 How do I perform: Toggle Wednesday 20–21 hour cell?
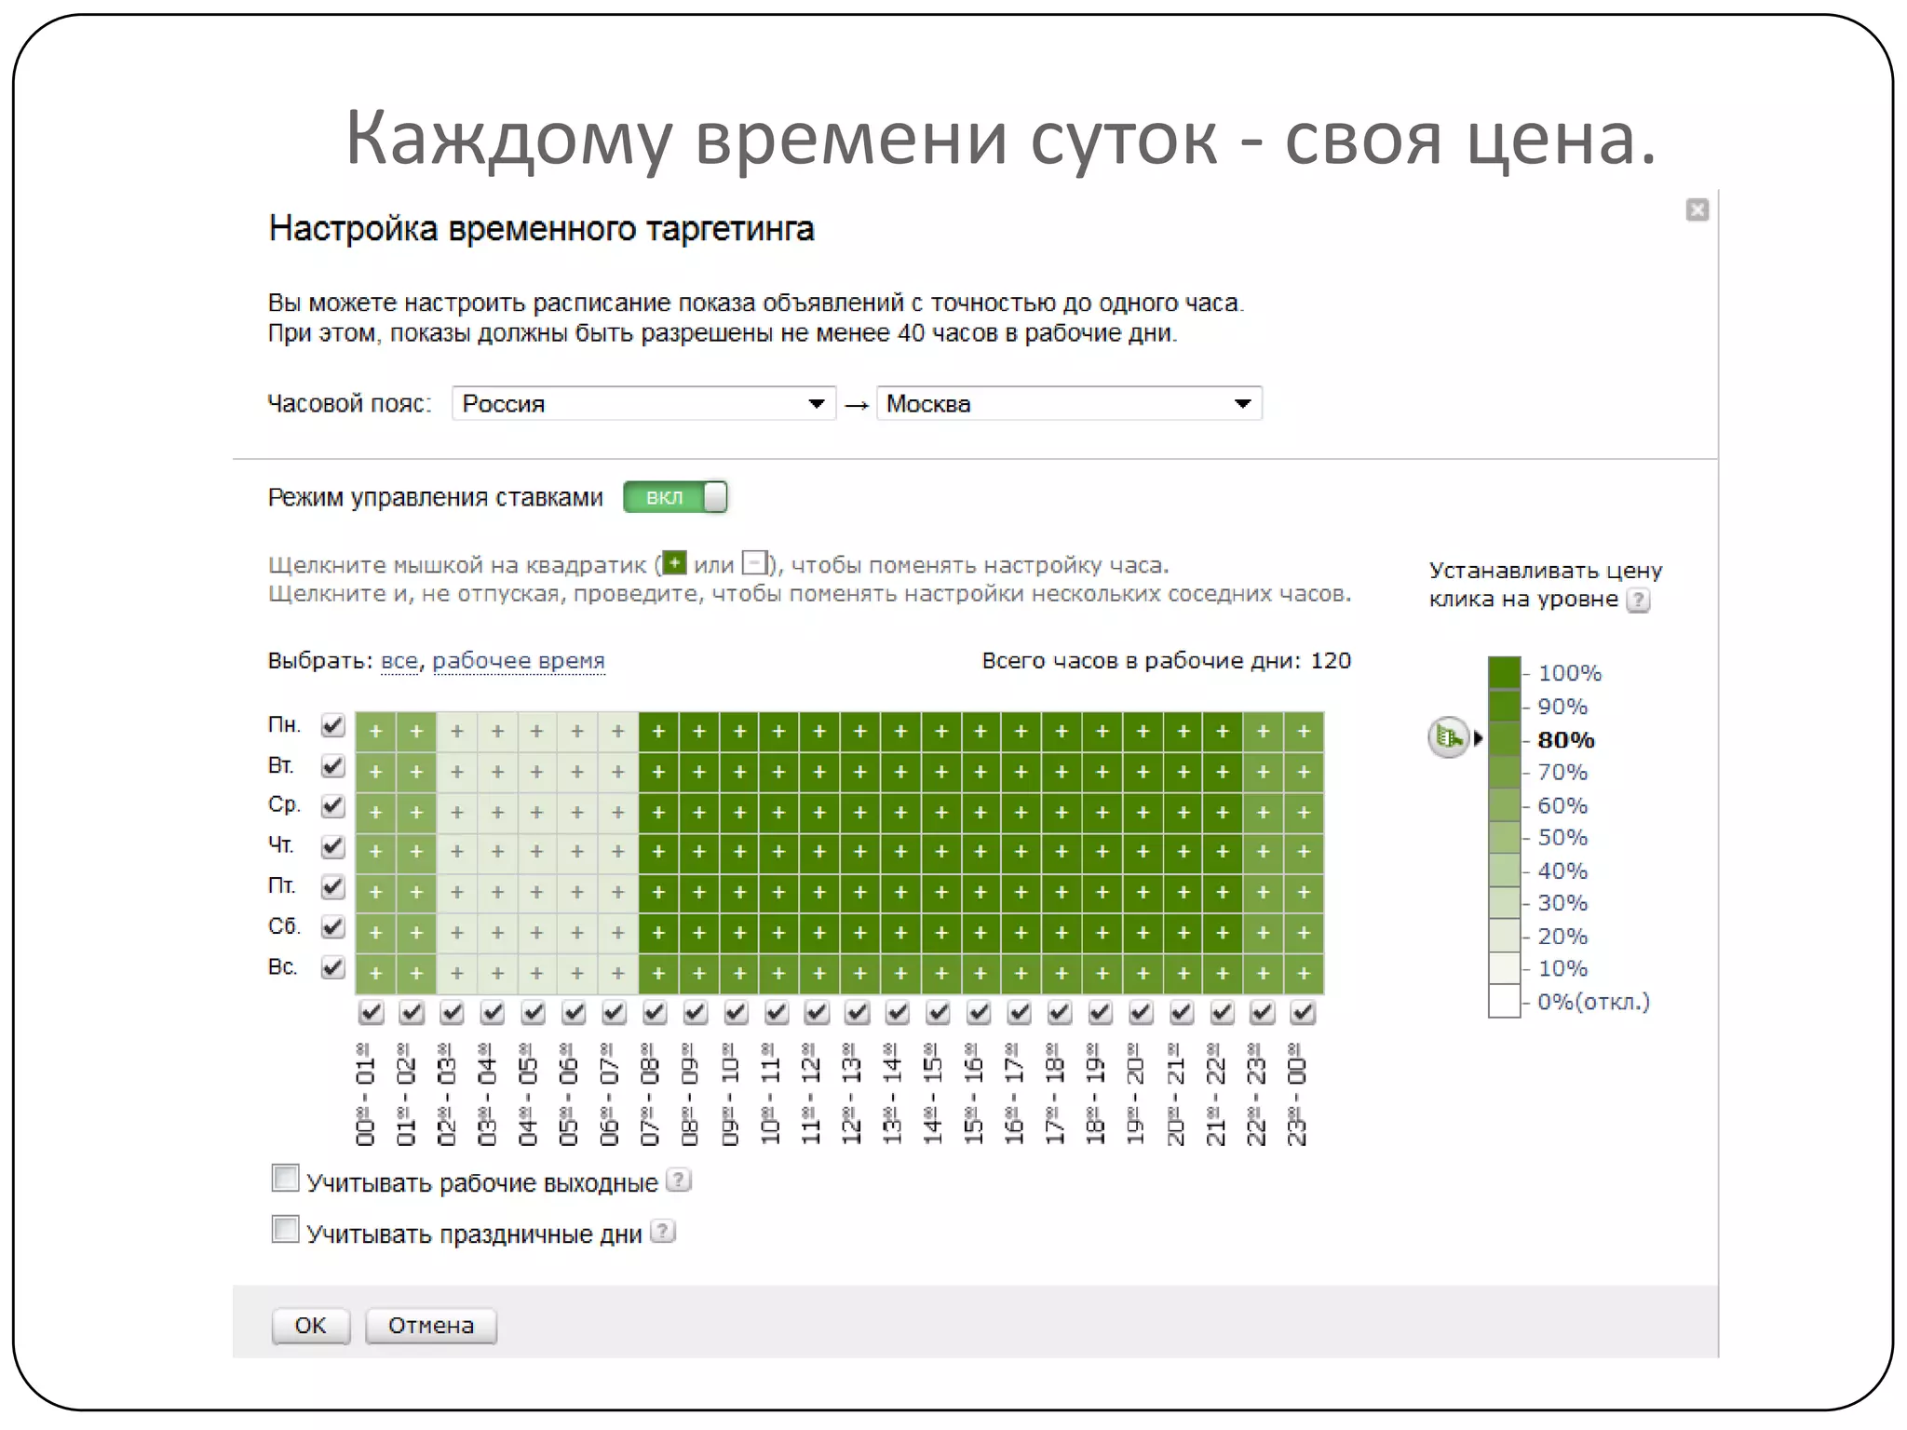(1183, 813)
